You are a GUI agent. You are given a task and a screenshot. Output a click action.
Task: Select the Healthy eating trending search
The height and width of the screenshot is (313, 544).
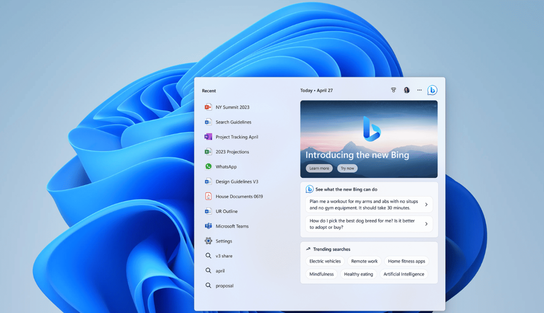point(358,274)
